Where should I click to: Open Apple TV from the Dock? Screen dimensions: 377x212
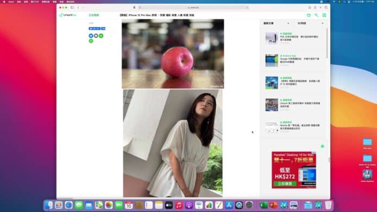click(x=169, y=205)
